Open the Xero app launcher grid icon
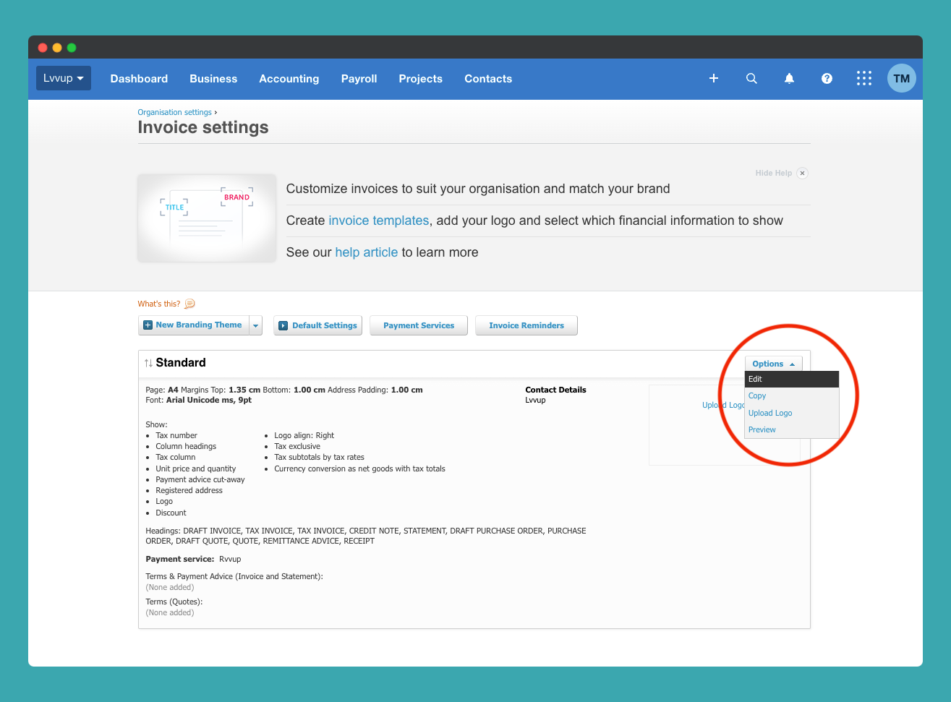This screenshot has height=702, width=951. pyautogui.click(x=864, y=78)
